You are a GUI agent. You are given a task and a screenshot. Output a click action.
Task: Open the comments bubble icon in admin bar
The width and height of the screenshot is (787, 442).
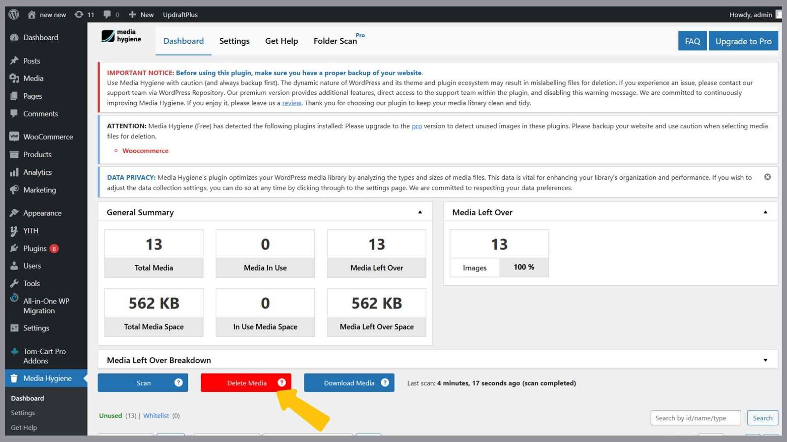pos(107,14)
